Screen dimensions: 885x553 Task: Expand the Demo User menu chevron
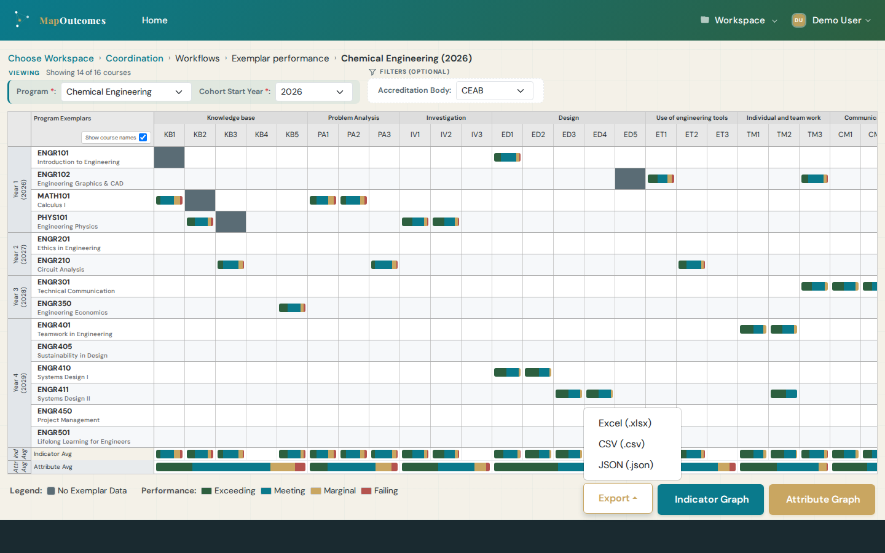click(x=868, y=20)
